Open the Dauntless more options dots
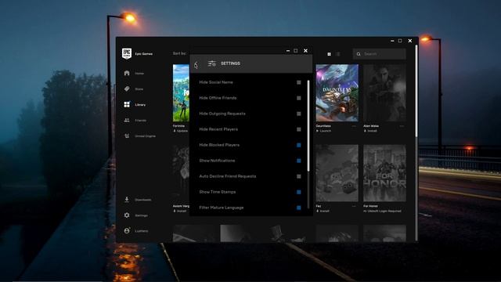501x282 pixels. point(354,126)
